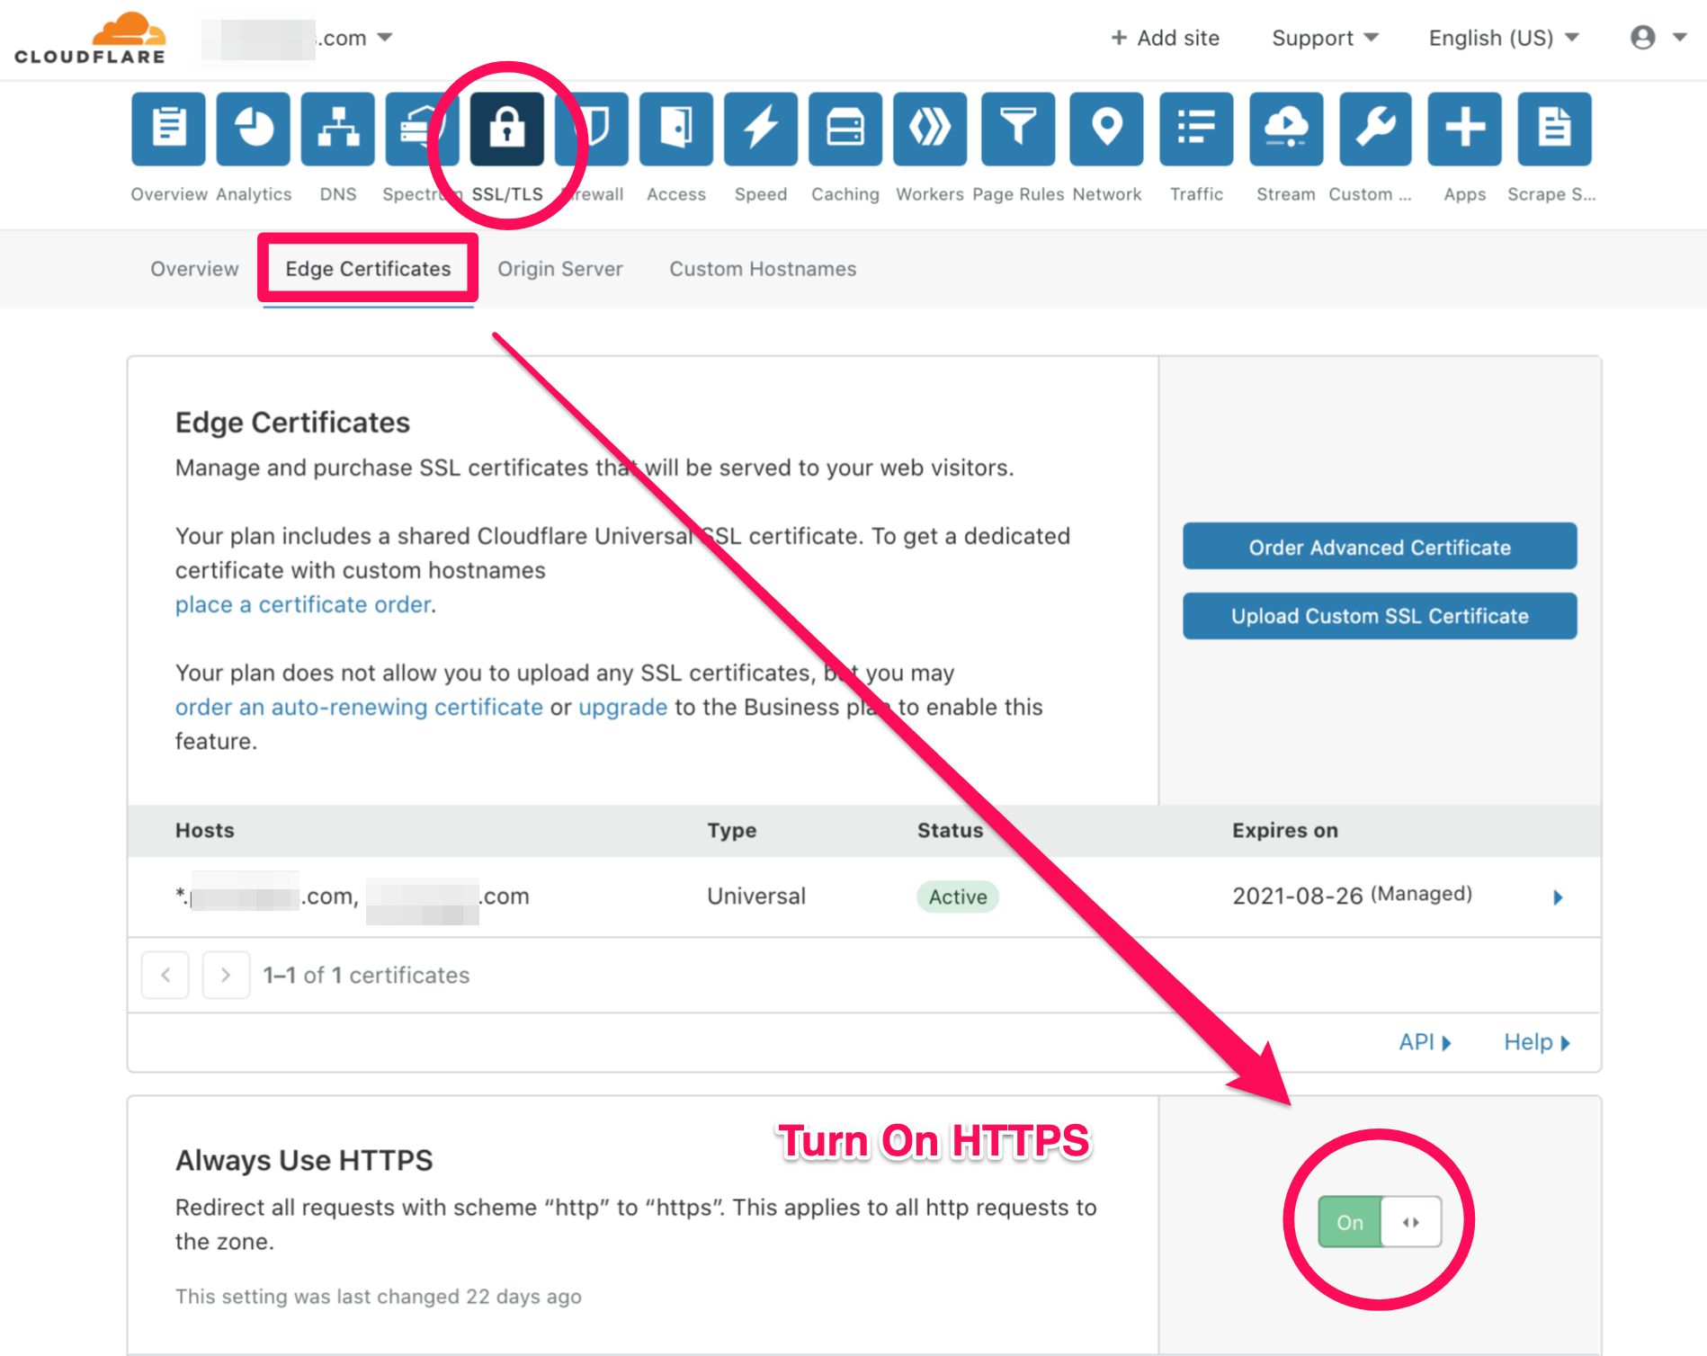Follow the upgrade link
The height and width of the screenshot is (1356, 1707).
(x=623, y=708)
